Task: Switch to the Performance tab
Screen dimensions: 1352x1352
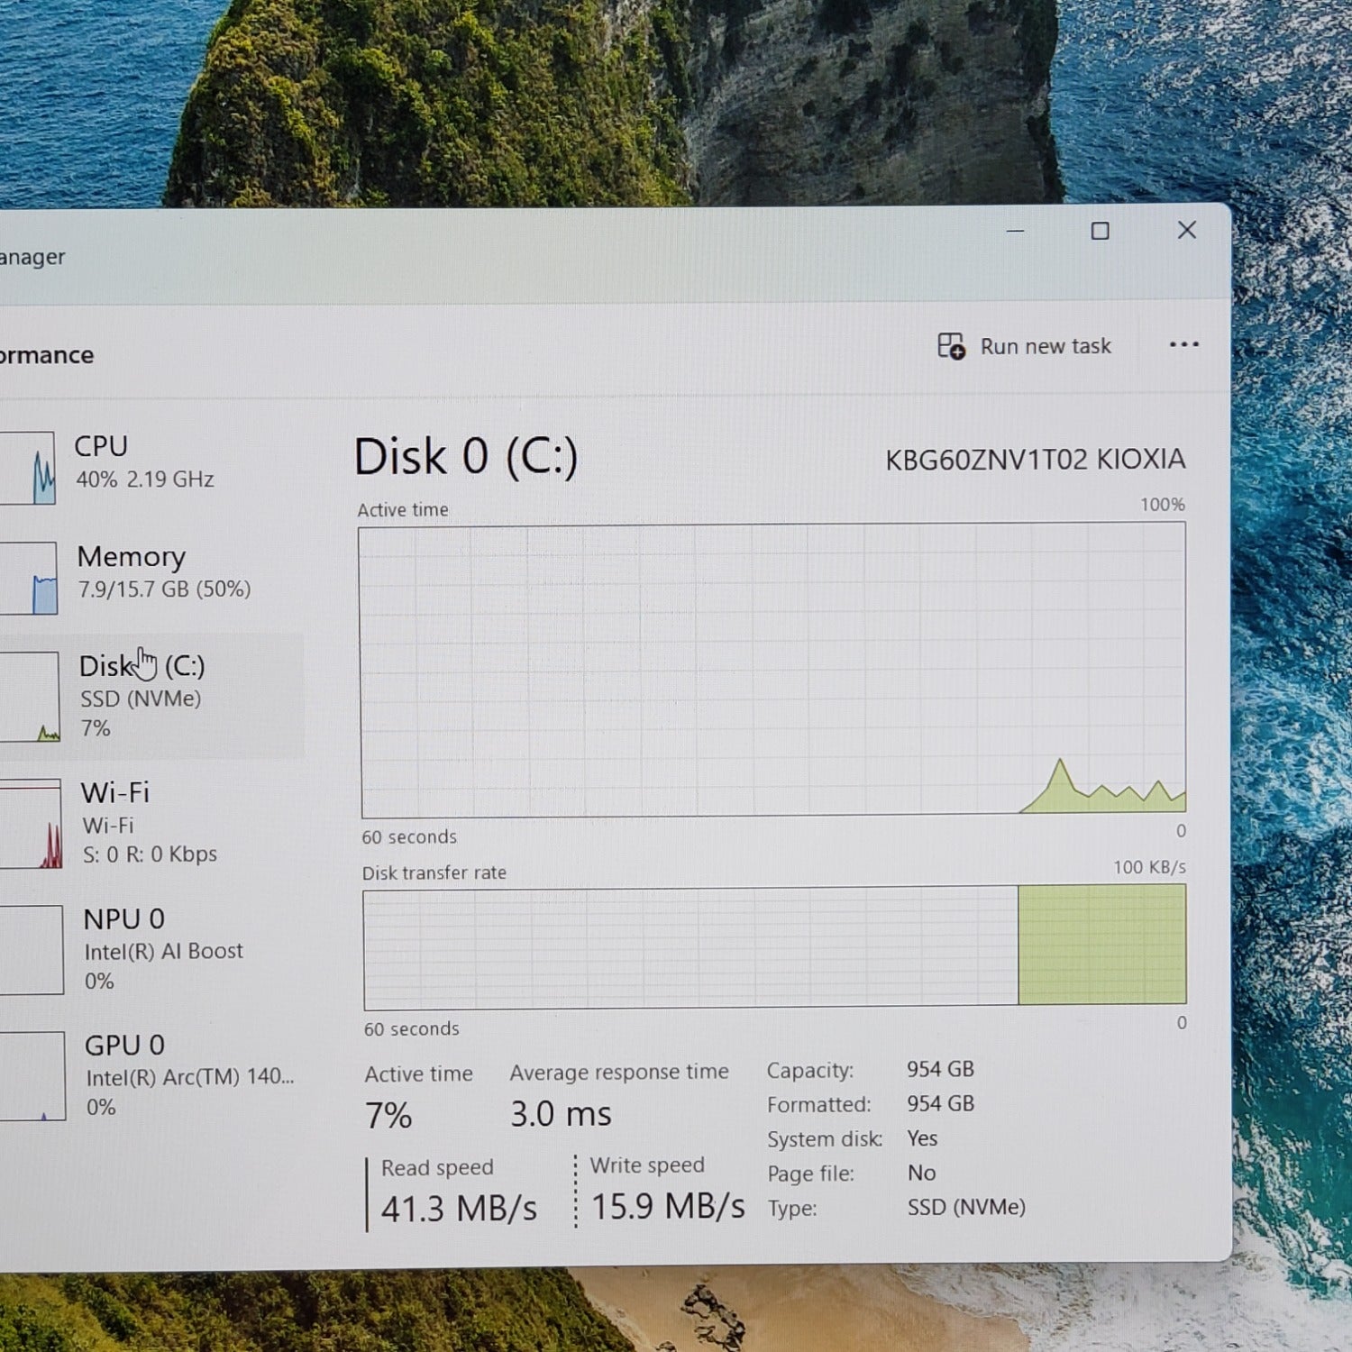Action: pyautogui.click(x=47, y=354)
